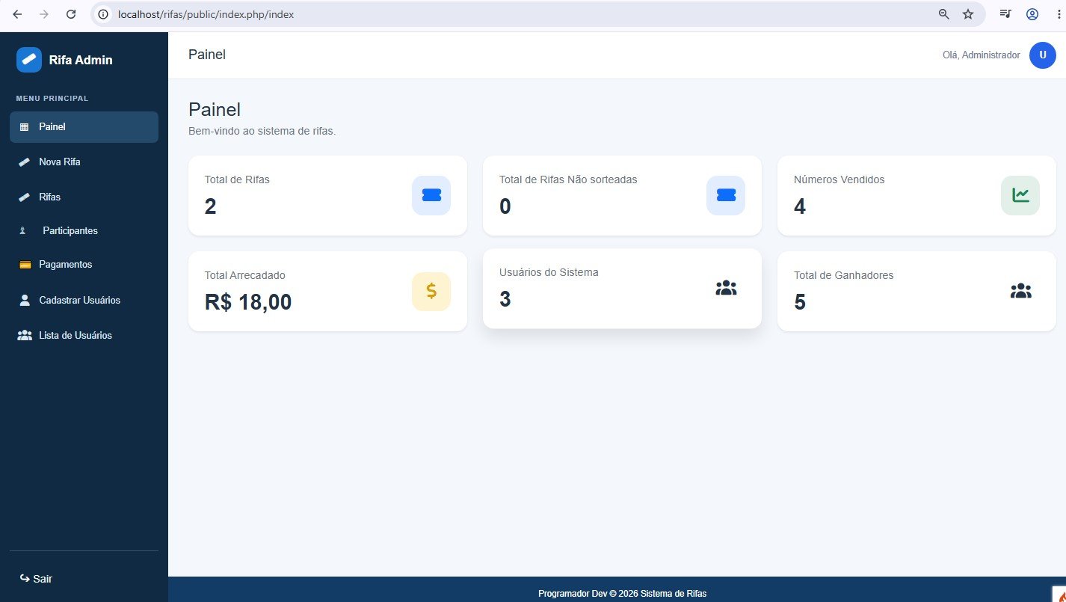Click the Sair logout link
Image resolution: width=1066 pixels, height=602 pixels.
click(x=36, y=579)
